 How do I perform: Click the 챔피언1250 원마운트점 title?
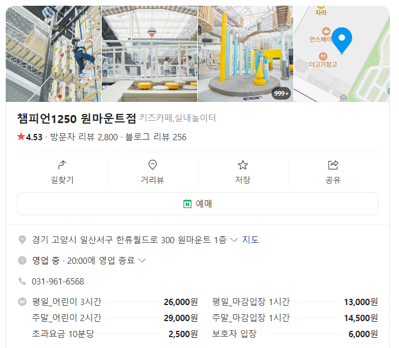pyautogui.click(x=77, y=118)
